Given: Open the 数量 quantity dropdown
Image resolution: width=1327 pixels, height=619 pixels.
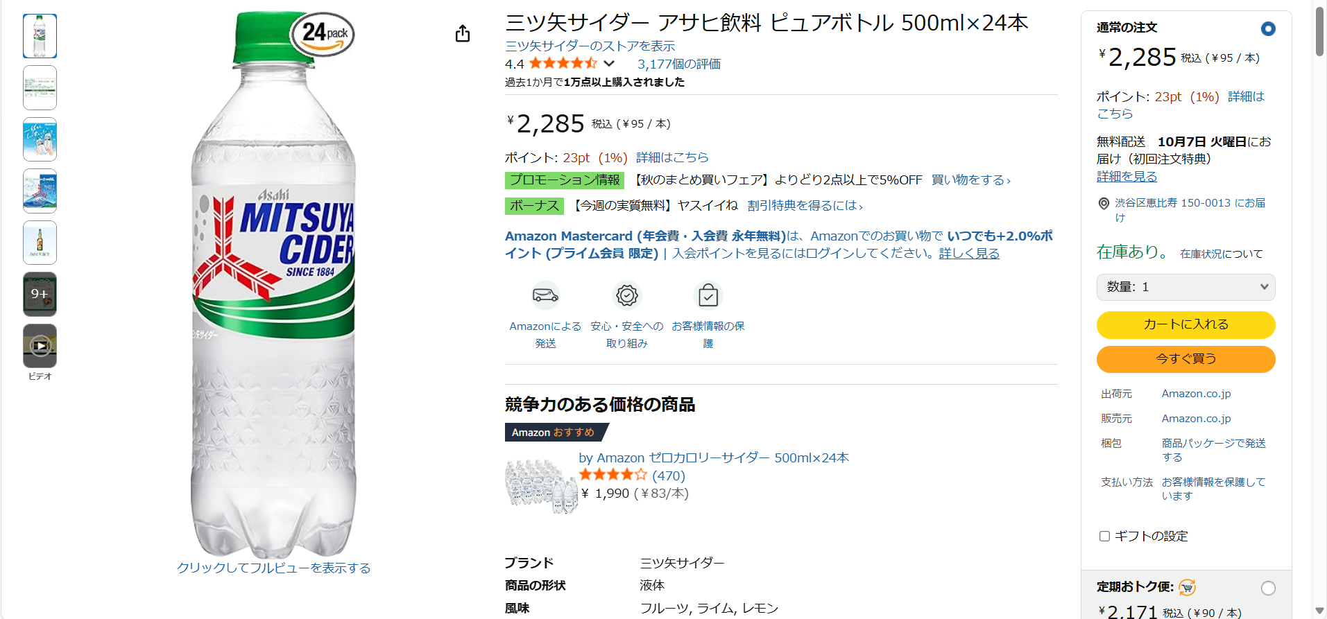Looking at the screenshot, I should click(1185, 287).
